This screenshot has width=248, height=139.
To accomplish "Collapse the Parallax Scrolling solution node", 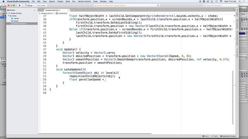I will [7, 13].
